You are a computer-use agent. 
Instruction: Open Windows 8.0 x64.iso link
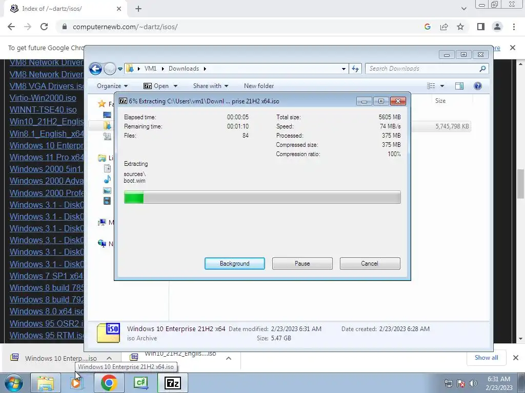pos(47,311)
